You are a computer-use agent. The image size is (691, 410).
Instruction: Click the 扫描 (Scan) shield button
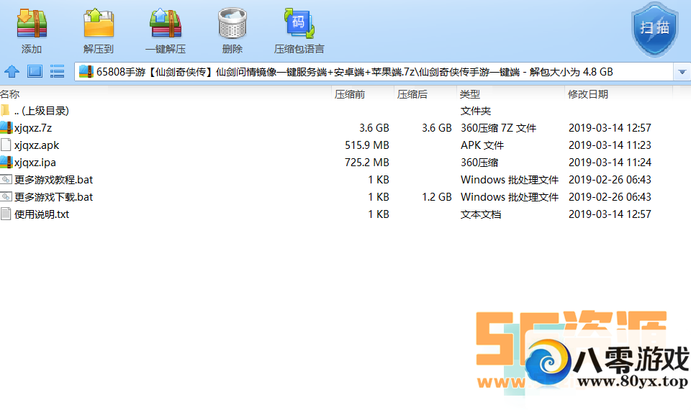(x=654, y=29)
